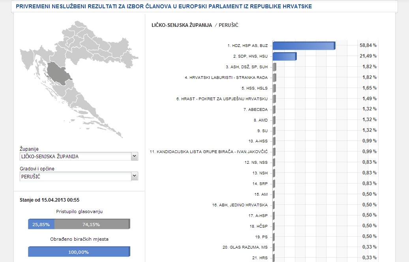Click the label '7. ABECEDA'

(x=256, y=110)
